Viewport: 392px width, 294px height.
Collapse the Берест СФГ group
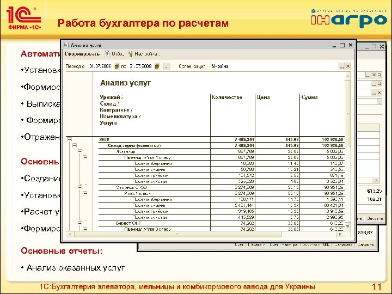click(x=79, y=223)
